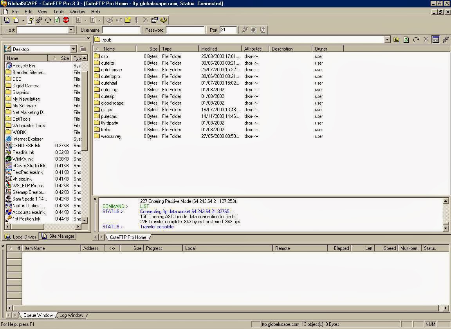The image size is (451, 329).
Task: Open the View menu
Action: pyautogui.click(x=42, y=12)
